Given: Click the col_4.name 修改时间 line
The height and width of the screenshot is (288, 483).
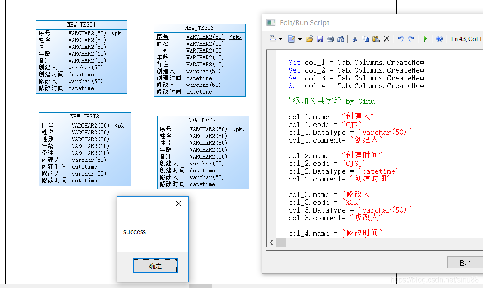Looking at the screenshot, I should (x=335, y=233).
